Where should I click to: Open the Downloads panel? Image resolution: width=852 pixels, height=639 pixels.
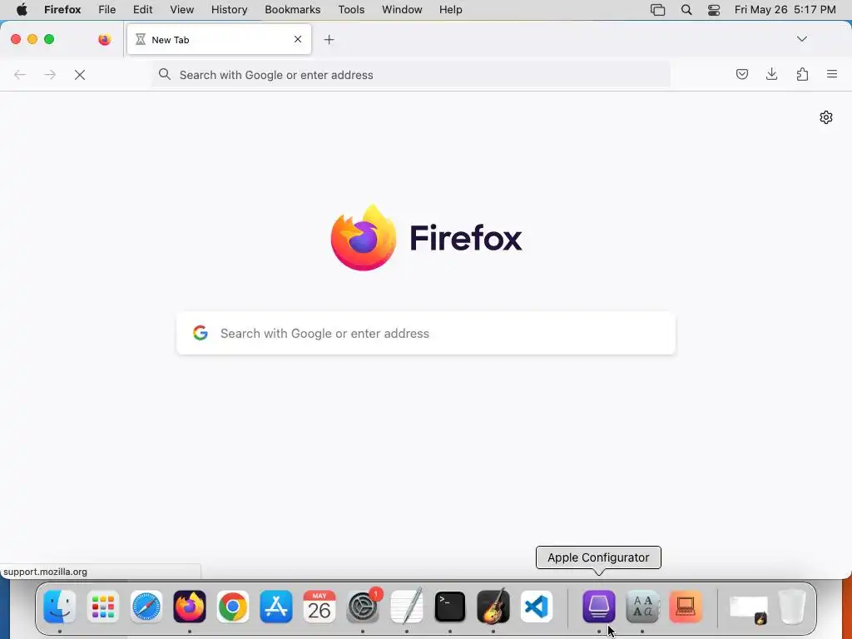point(771,74)
